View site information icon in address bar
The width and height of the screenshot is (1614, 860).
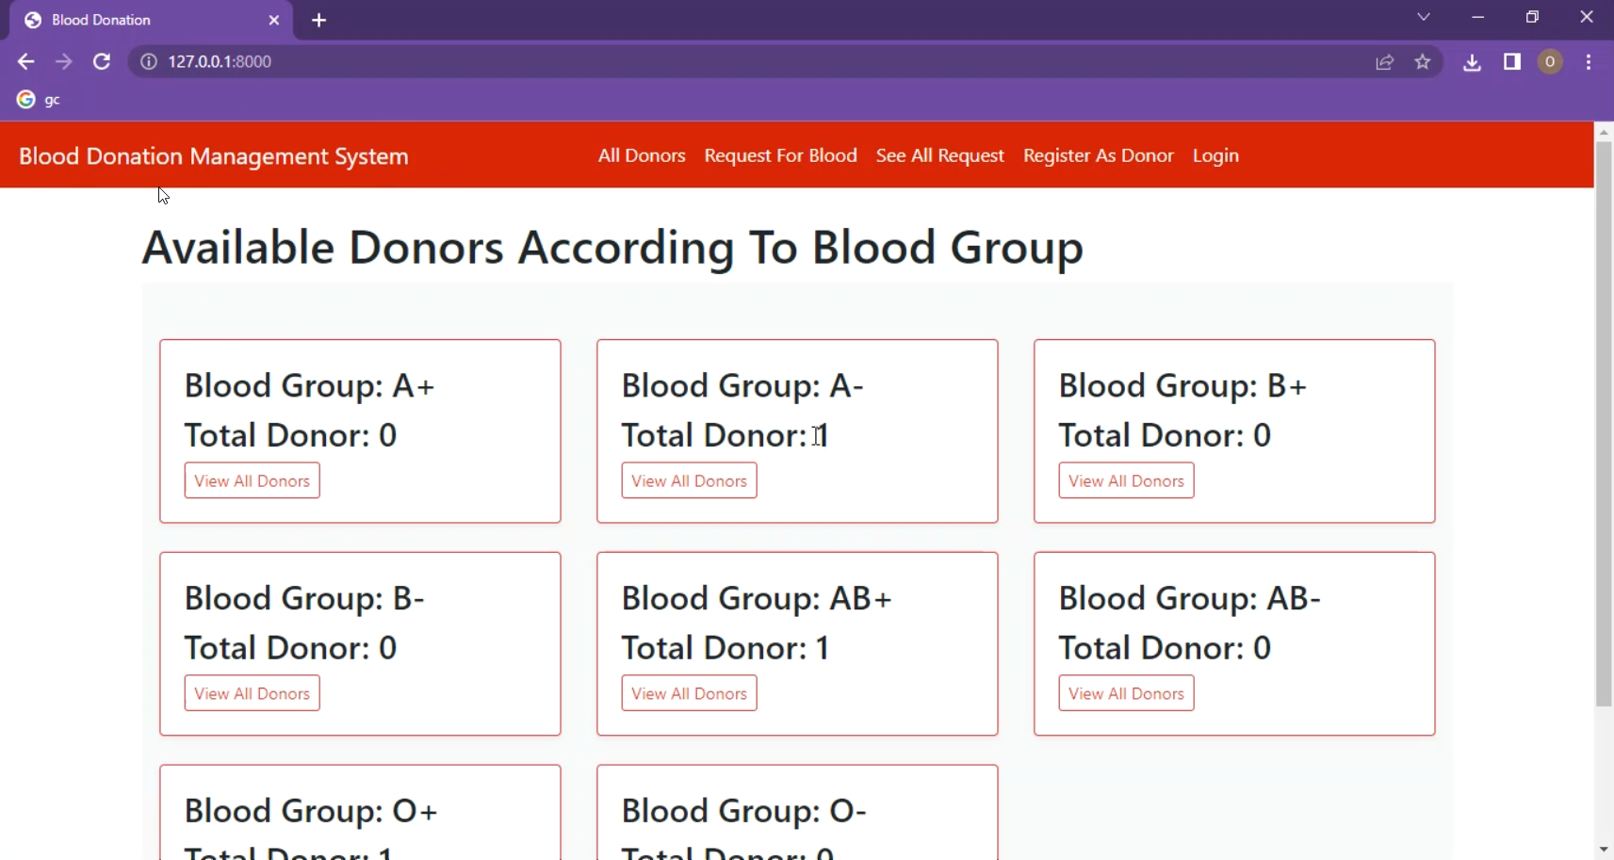pos(148,61)
